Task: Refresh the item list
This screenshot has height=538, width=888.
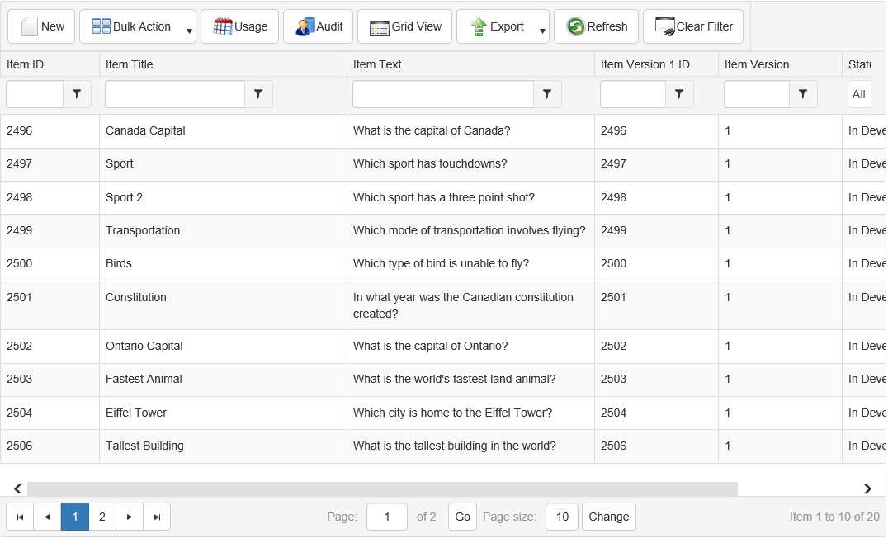Action: (x=596, y=26)
